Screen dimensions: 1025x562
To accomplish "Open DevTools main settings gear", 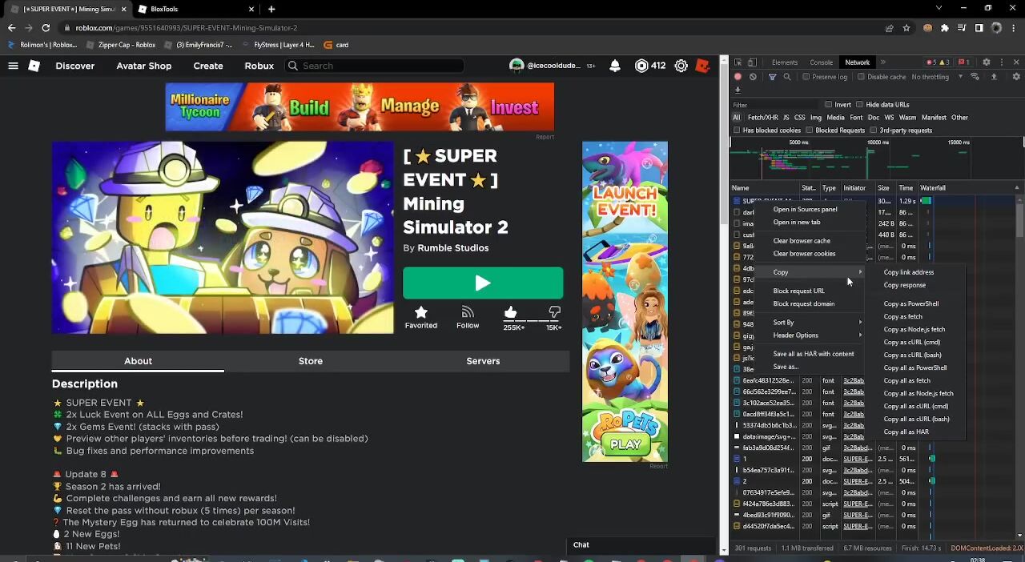I will tap(987, 62).
